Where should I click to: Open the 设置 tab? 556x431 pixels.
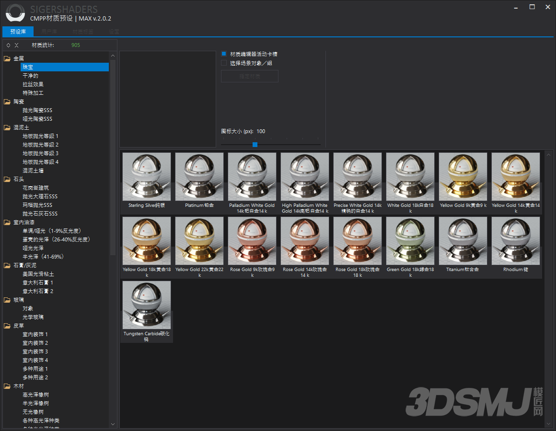[114, 32]
